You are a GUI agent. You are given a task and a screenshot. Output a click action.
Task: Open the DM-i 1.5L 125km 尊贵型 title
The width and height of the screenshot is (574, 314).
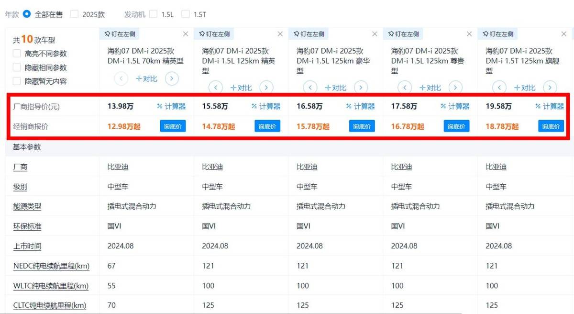[429, 61]
